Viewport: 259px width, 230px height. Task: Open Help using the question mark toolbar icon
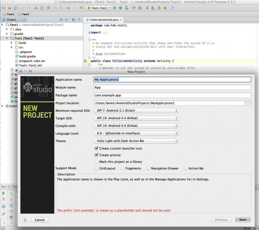tap(172, 8)
